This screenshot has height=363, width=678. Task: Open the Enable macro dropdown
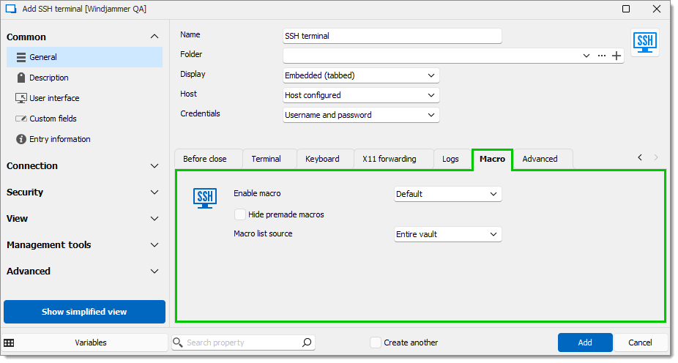point(447,194)
